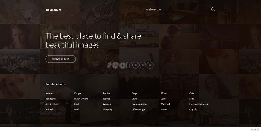Click the magnifying glass search icon

pyautogui.click(x=213, y=9)
